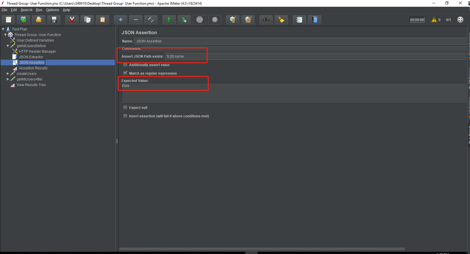The image size is (470, 254).
Task: Select getAllUsersBefore sampler in tree
Action: coord(31,46)
